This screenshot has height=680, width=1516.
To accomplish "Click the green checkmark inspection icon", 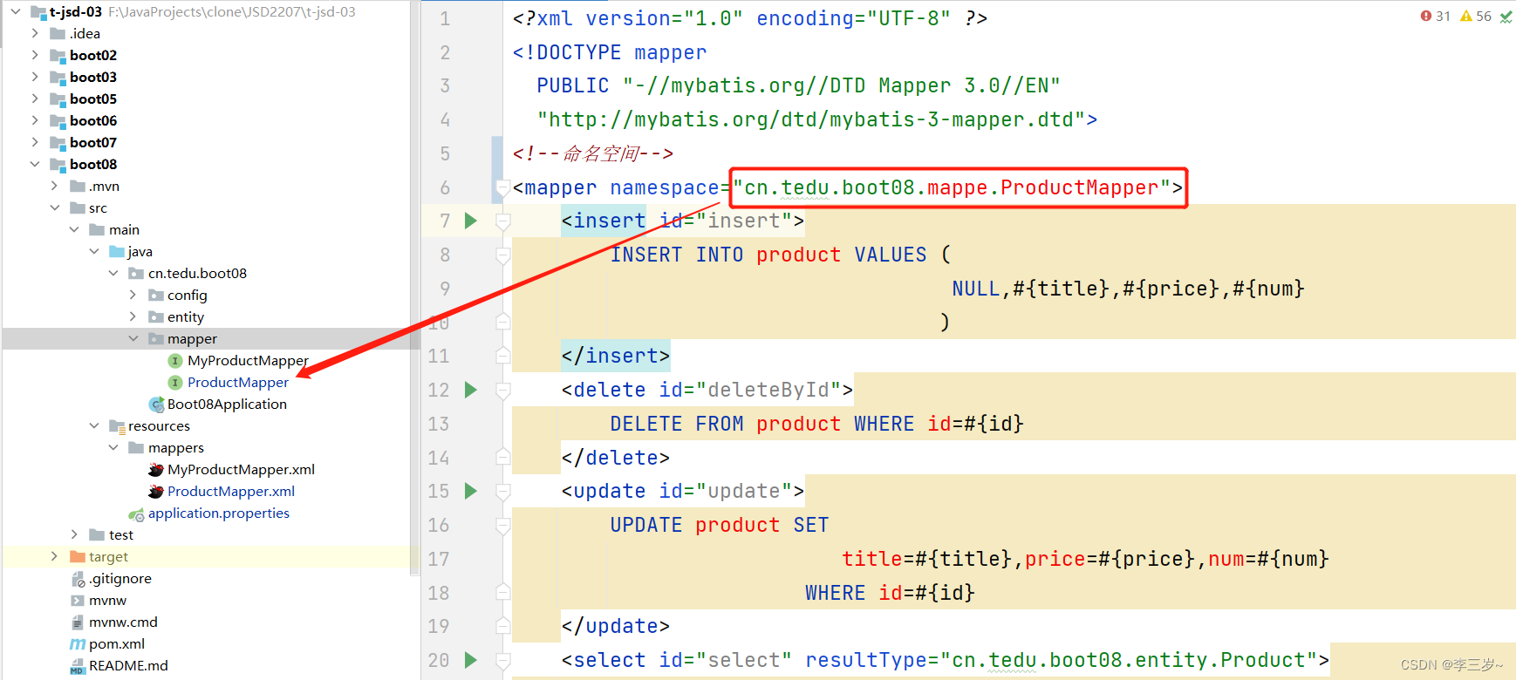I will tap(1506, 17).
